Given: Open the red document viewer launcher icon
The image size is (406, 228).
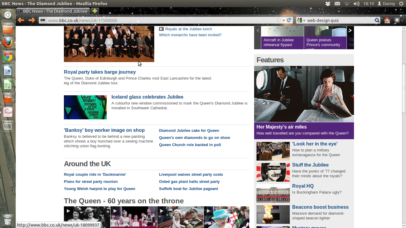Looking at the screenshot, I should pyautogui.click(x=8, y=113).
